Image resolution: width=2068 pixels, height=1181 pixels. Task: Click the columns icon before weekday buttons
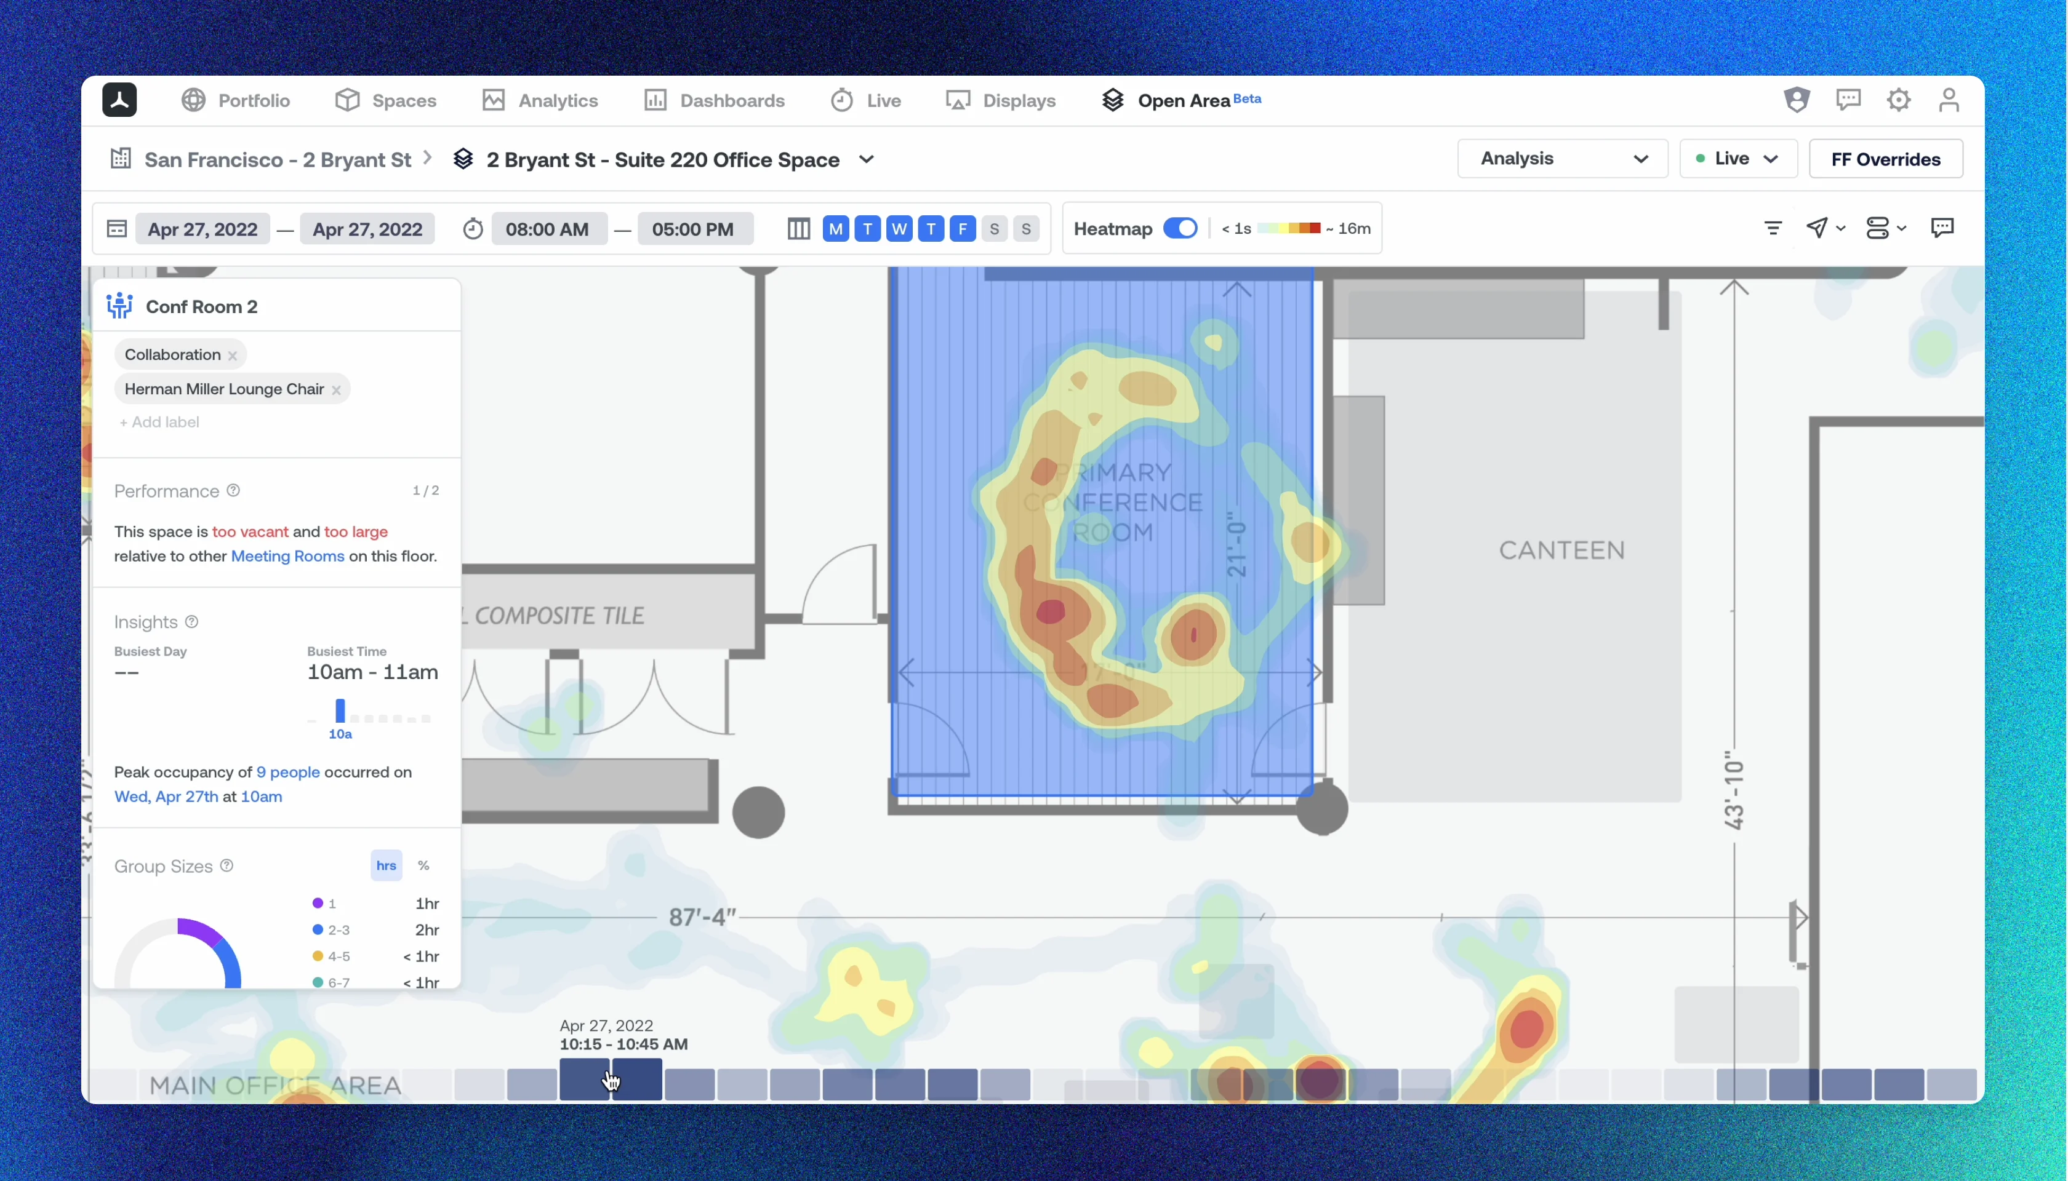[x=799, y=229]
